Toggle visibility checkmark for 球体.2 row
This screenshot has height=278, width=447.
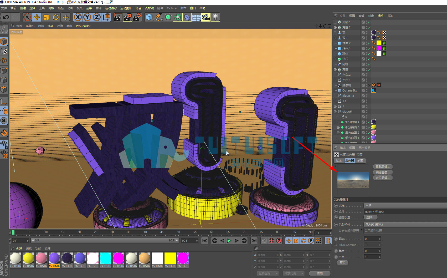[x=369, y=43]
